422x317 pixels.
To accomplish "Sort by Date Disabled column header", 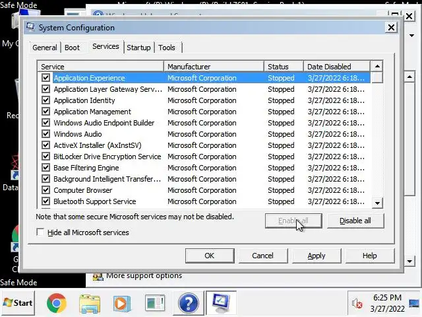I will (337, 66).
